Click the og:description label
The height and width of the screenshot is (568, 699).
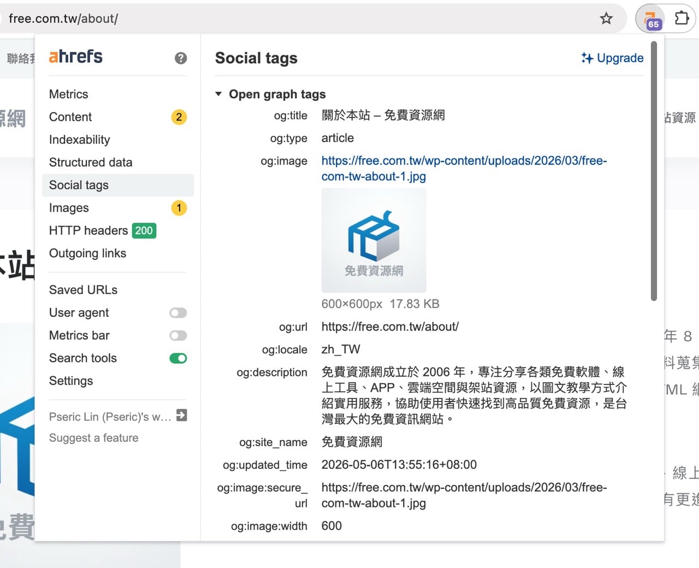[x=272, y=372]
